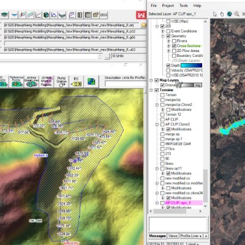Uncheck the Map Layers checkbox
245x245 pixels.
157,80
